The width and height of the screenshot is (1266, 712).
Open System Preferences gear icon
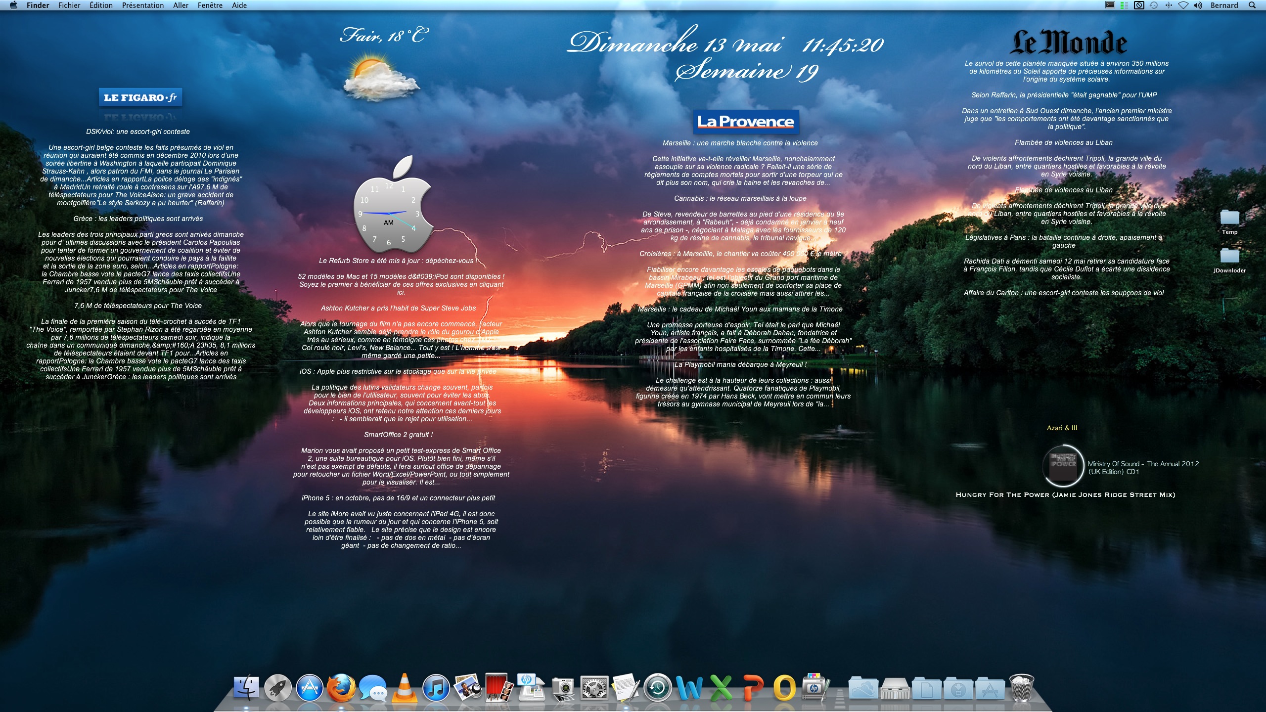click(594, 687)
